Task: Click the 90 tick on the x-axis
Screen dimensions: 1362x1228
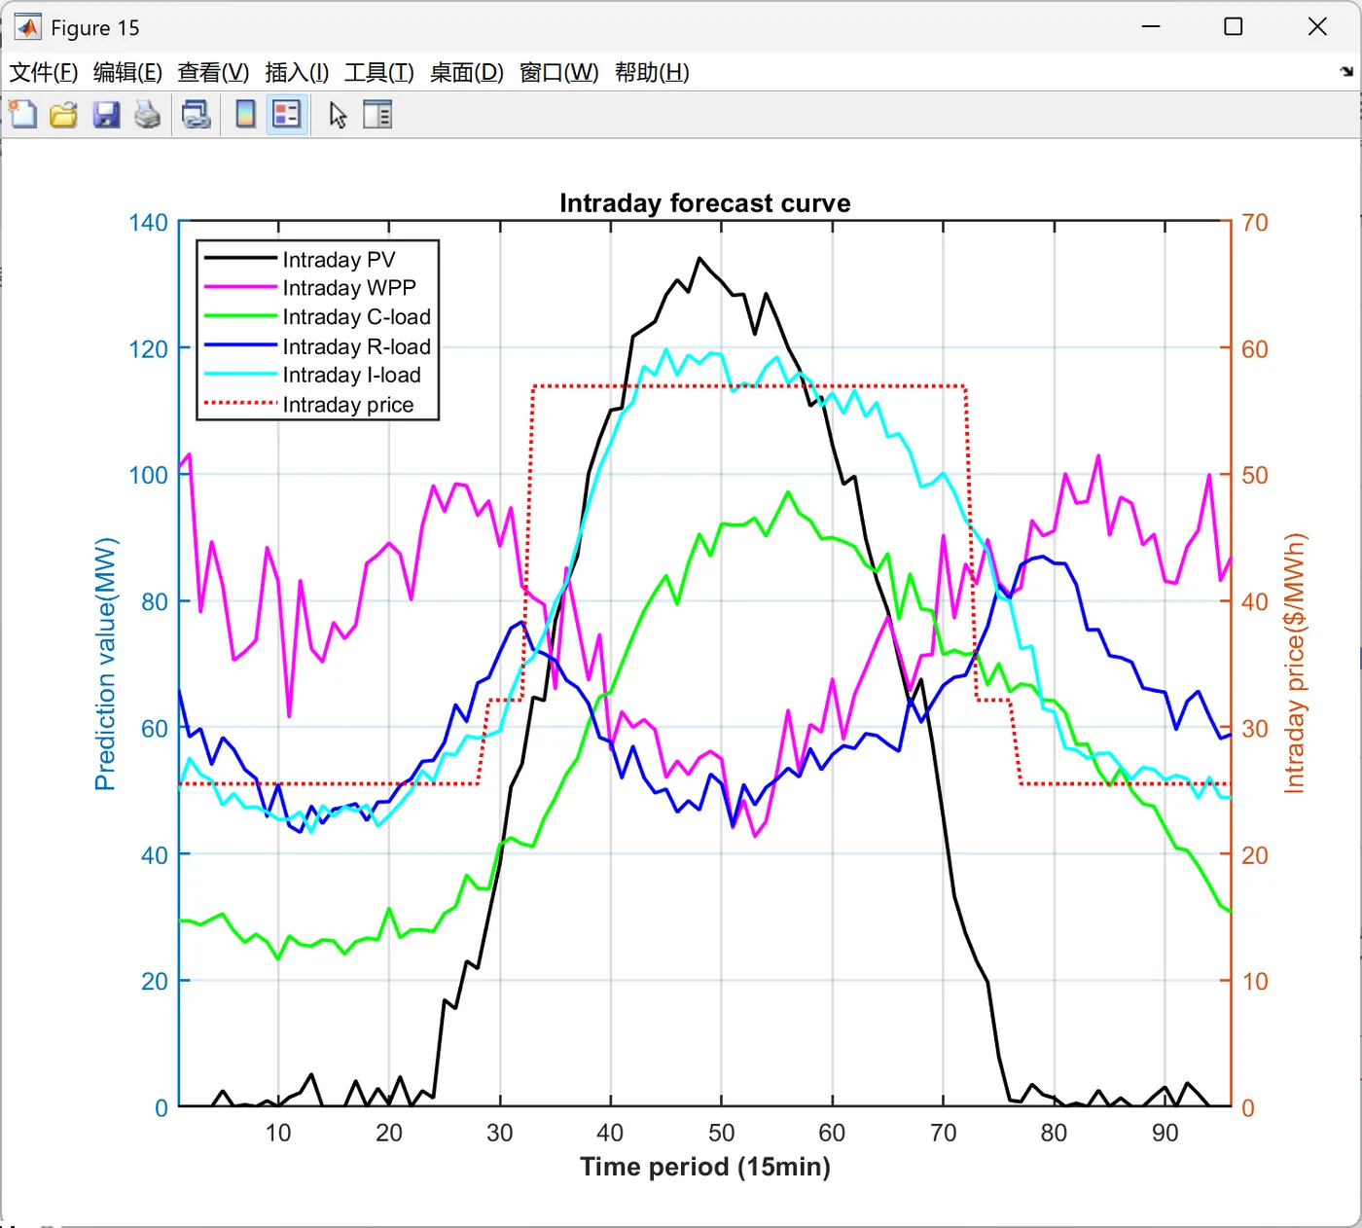Action: 1165,1133
